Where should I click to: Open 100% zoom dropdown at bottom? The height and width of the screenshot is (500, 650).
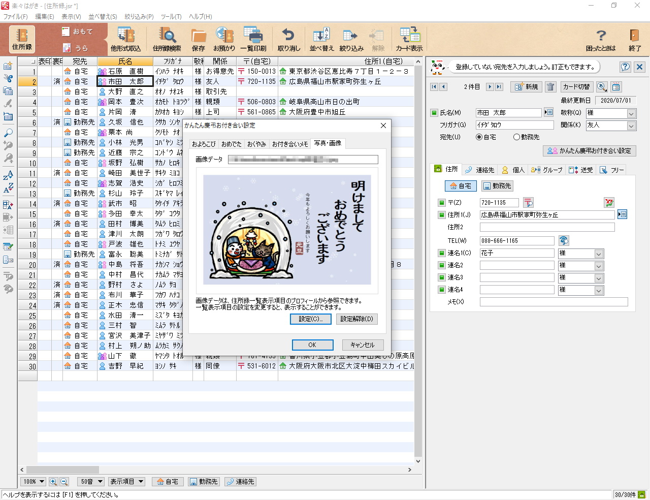point(34,481)
